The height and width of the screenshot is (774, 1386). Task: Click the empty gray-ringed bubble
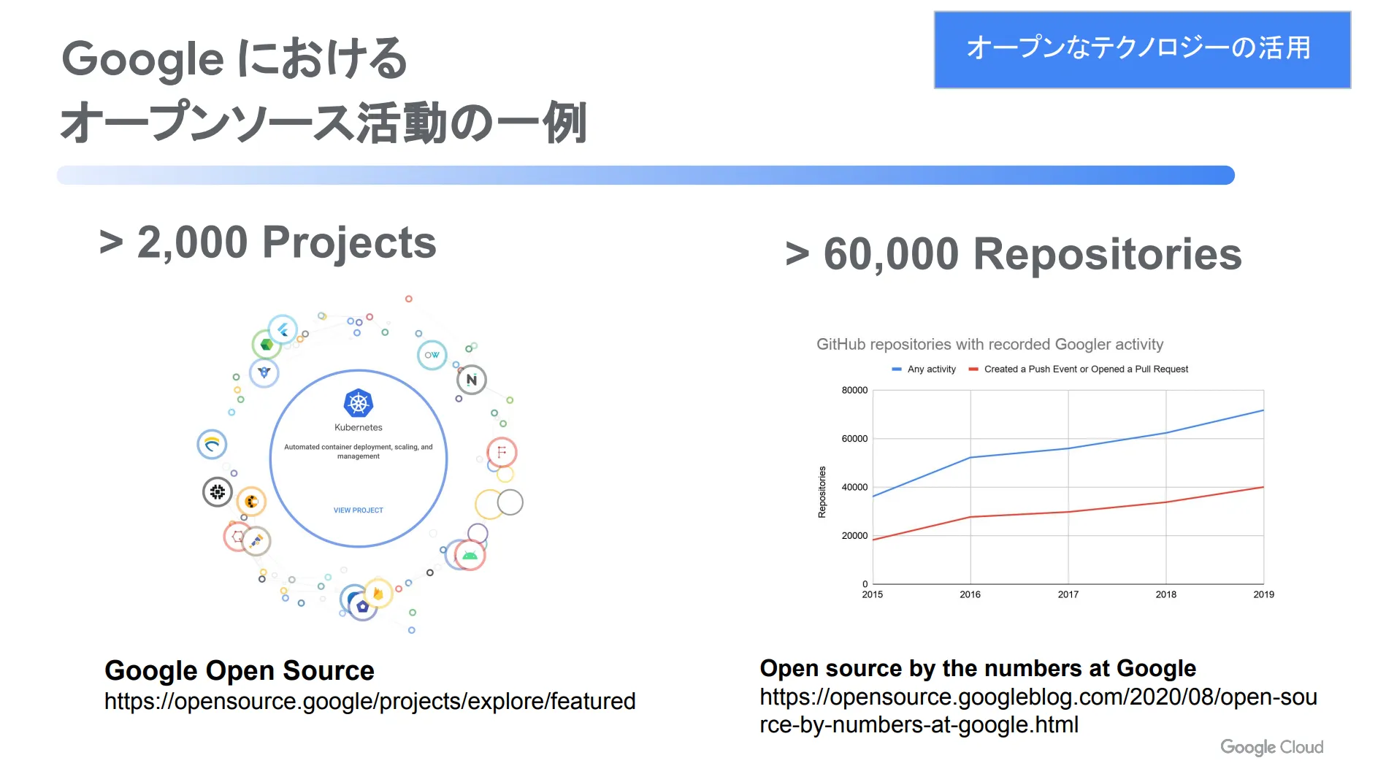coord(510,502)
